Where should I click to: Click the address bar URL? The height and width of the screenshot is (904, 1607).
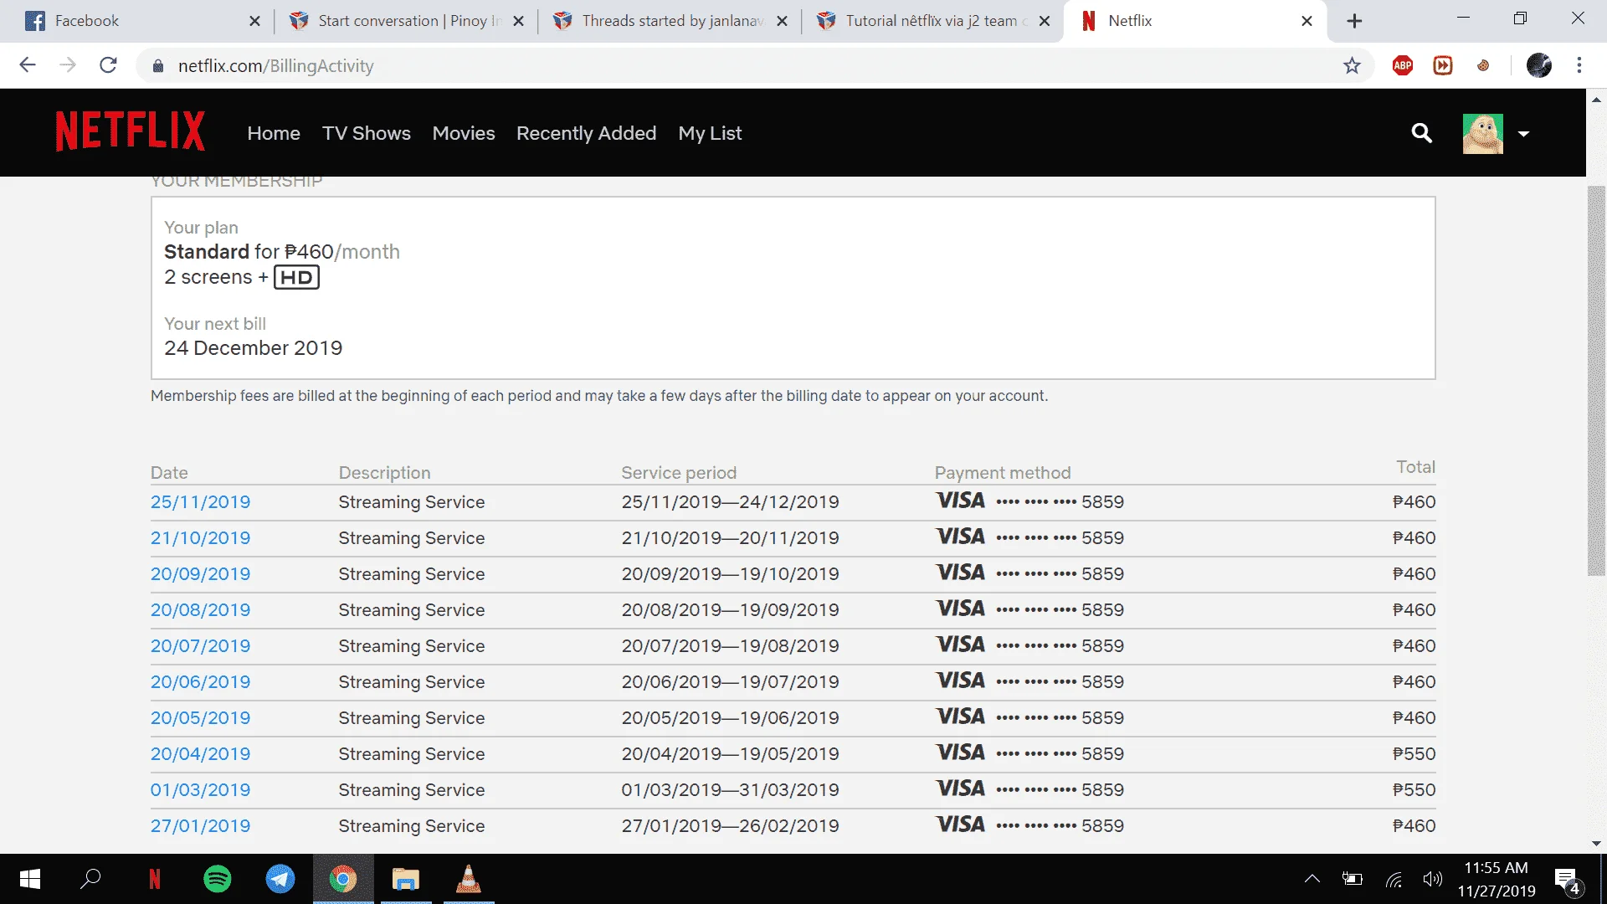tap(275, 65)
